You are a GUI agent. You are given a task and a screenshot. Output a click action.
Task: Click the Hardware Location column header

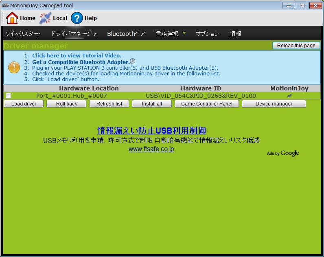(x=89, y=88)
